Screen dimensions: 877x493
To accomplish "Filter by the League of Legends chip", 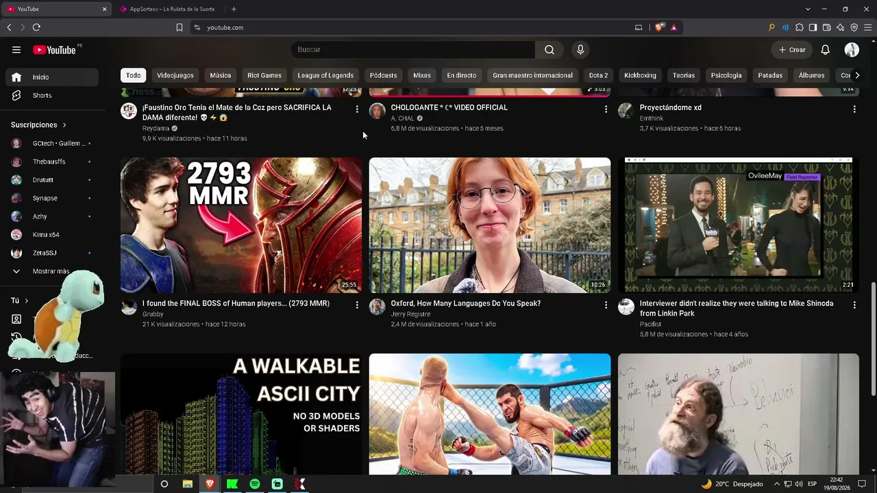I will pyautogui.click(x=325, y=75).
